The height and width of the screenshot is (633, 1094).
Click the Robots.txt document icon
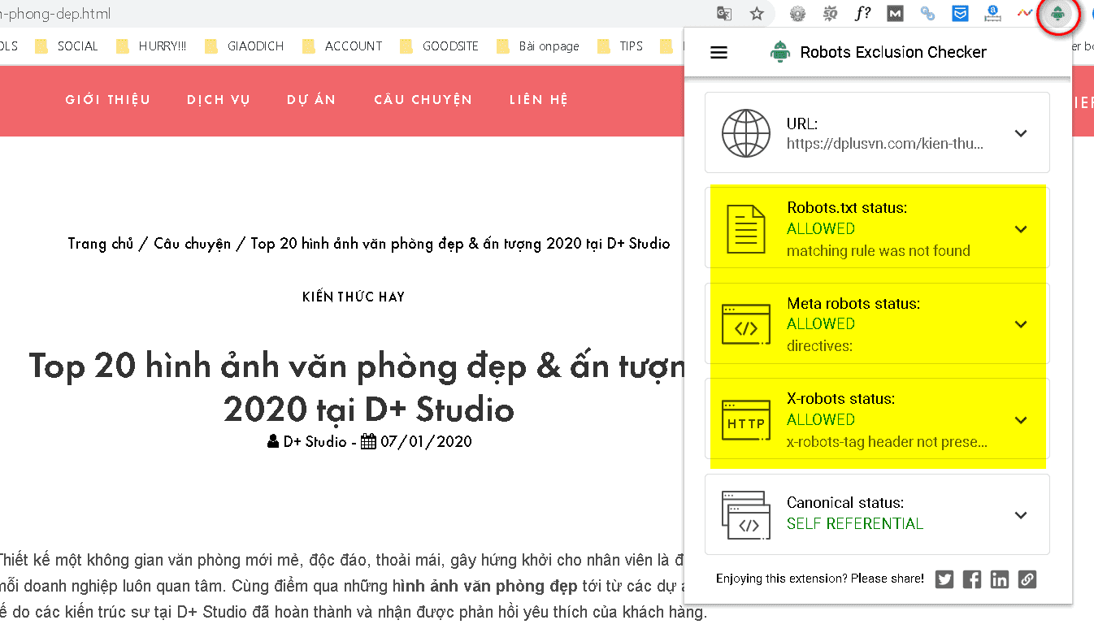(746, 229)
